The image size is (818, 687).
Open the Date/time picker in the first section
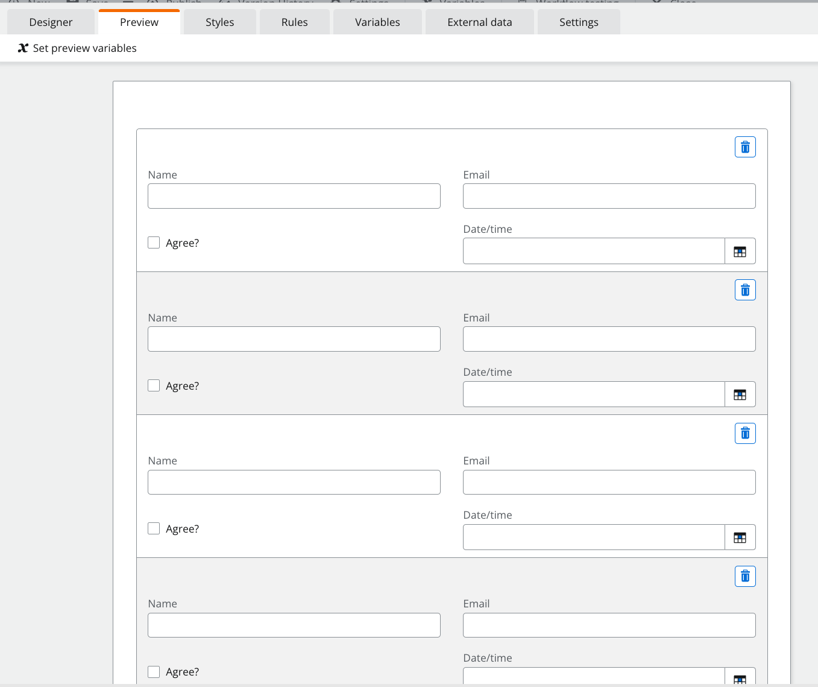740,251
